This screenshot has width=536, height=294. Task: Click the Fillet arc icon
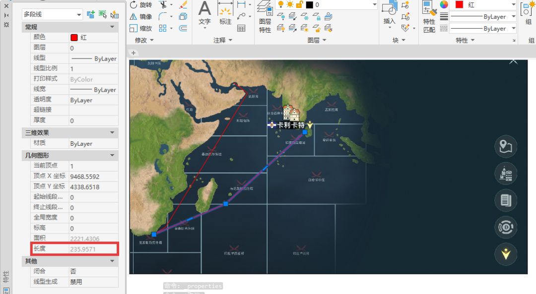pos(163,16)
